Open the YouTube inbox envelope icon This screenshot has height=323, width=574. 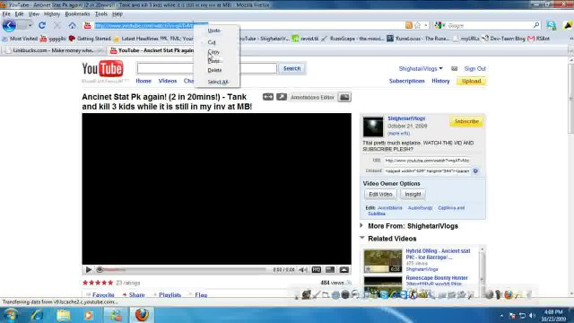pos(455,69)
